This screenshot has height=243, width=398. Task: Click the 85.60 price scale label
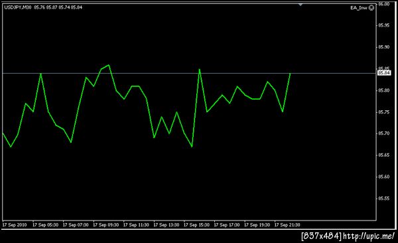(384, 177)
